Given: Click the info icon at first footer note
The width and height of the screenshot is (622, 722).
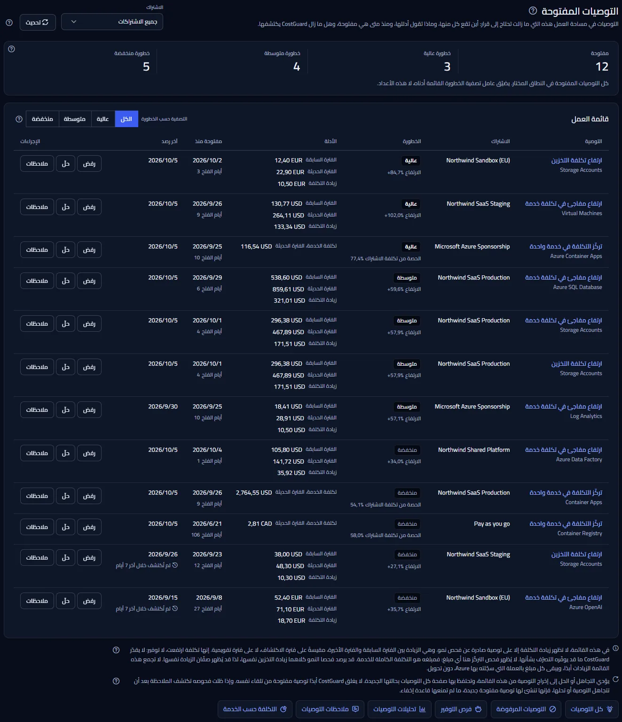Looking at the screenshot, I should pyautogui.click(x=615, y=648).
